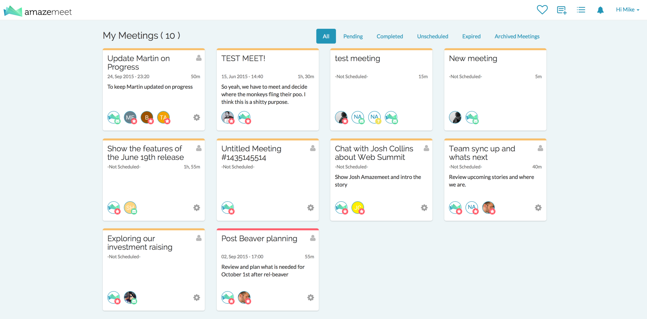Click the heart favorites icon
647x319 pixels.
pos(542,10)
